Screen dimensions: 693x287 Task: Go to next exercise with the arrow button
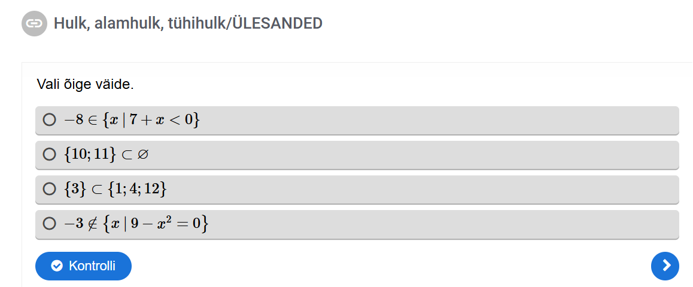pyautogui.click(x=665, y=266)
